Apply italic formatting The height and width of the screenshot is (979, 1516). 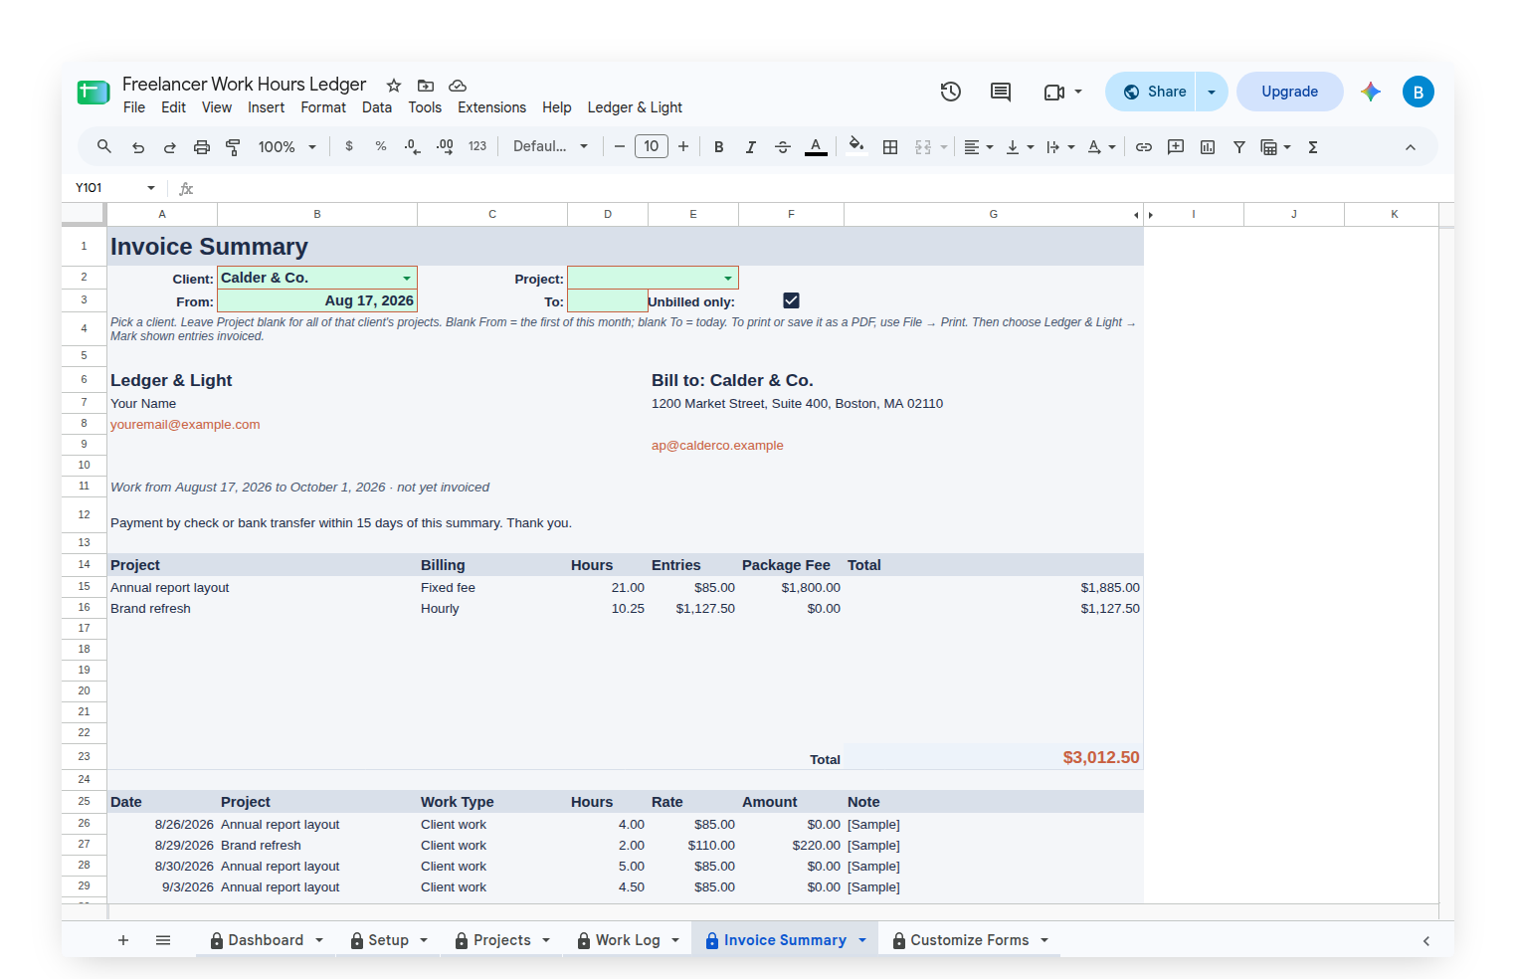click(751, 147)
